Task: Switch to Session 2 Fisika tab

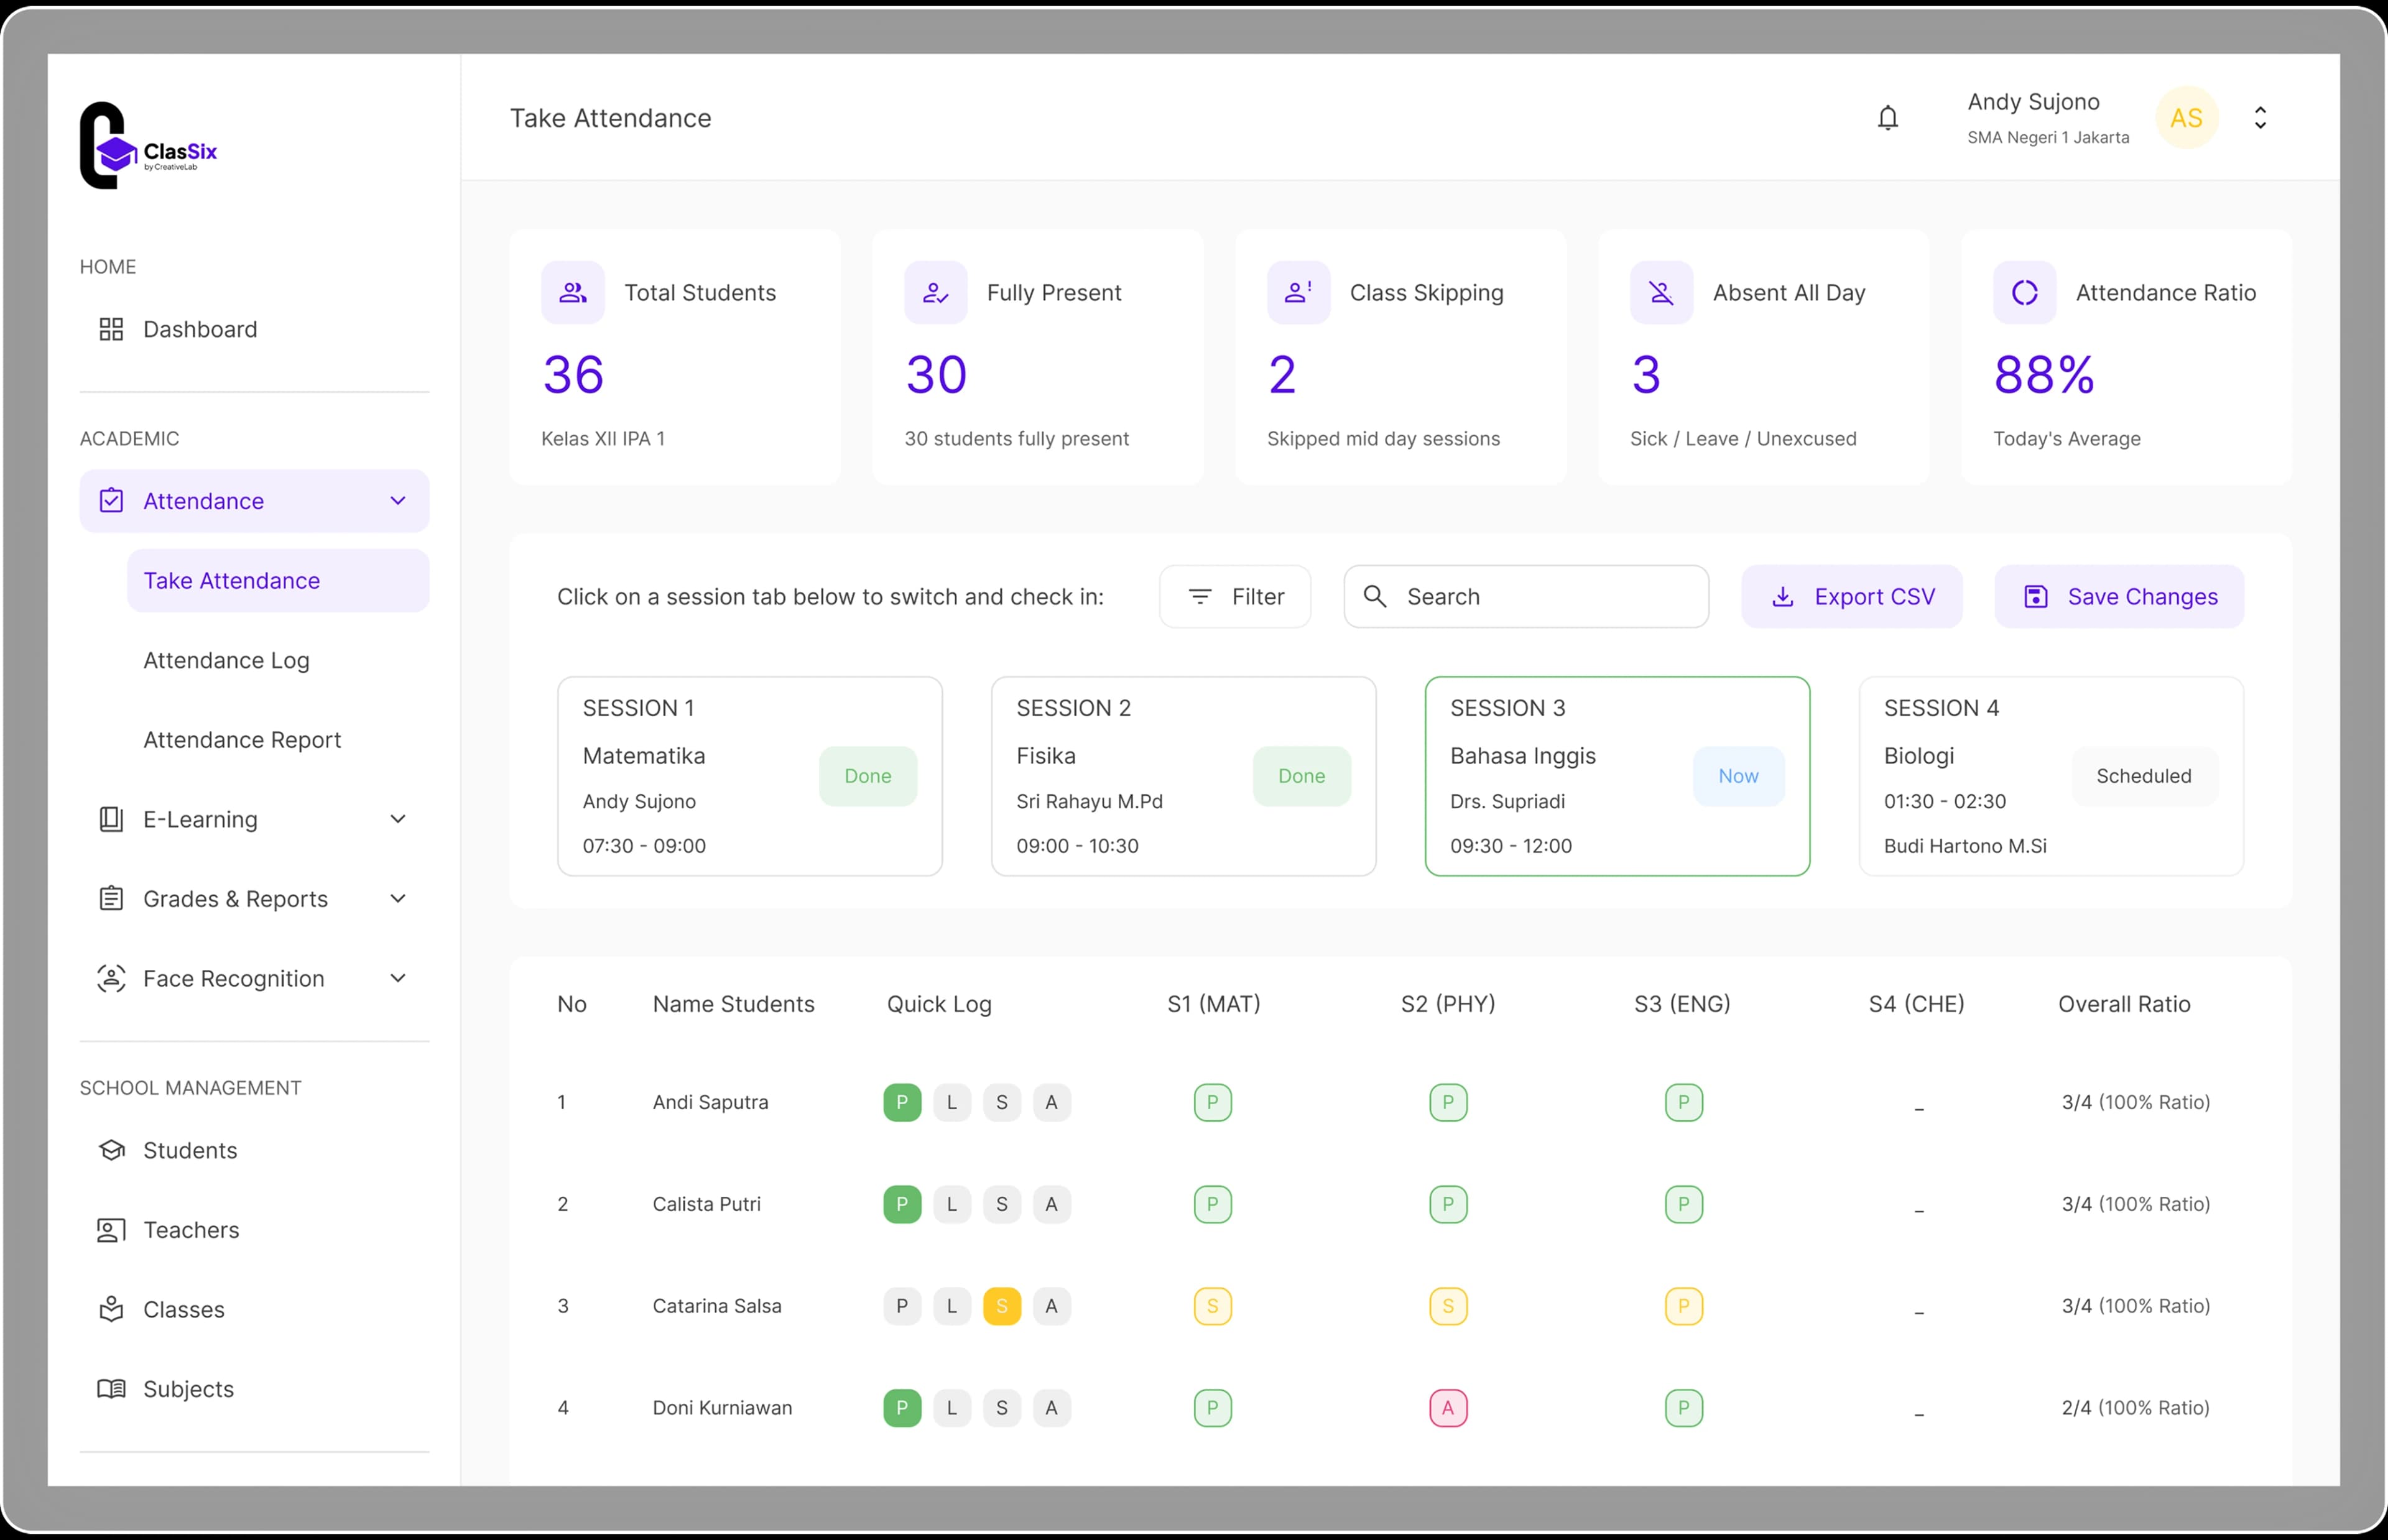Action: pos(1183,776)
